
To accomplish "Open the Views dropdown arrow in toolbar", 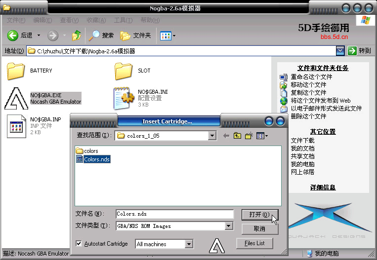I will coord(174,36).
